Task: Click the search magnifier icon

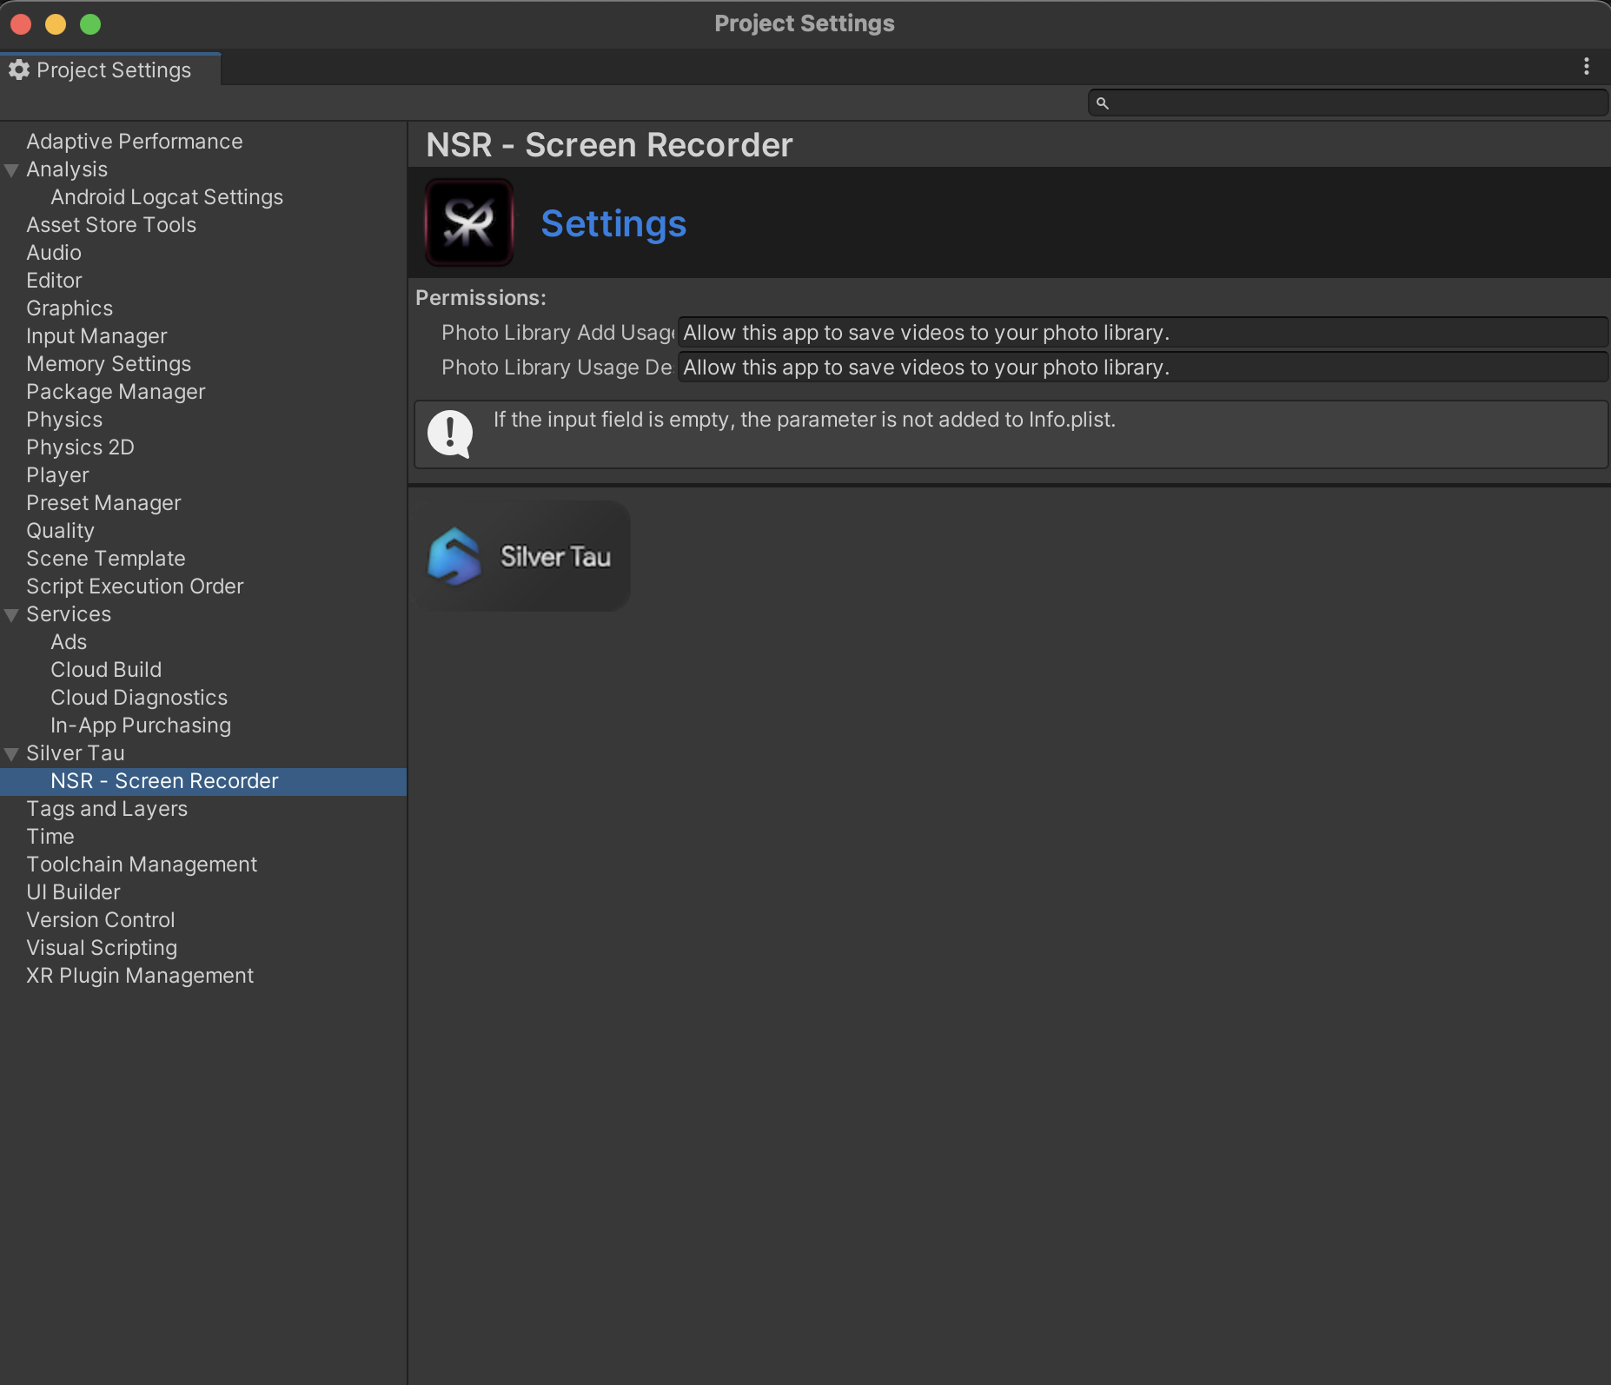Action: point(1103,103)
